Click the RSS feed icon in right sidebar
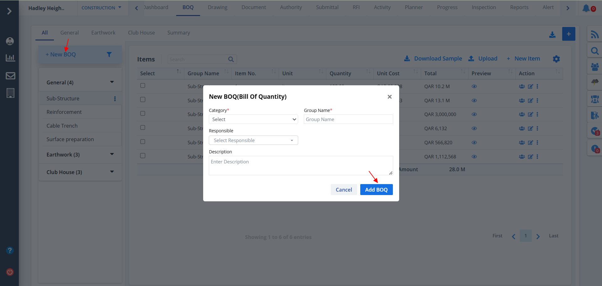The image size is (602, 286). [x=594, y=34]
